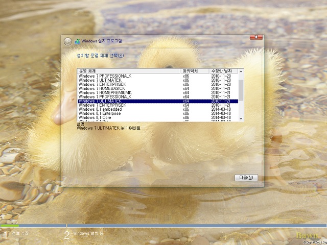Select Windows 8.1 embedded row

(x=158, y=109)
